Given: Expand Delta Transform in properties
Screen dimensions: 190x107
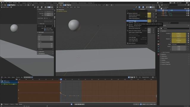Looking at the screenshot, I should pyautogui.click(x=166, y=52).
